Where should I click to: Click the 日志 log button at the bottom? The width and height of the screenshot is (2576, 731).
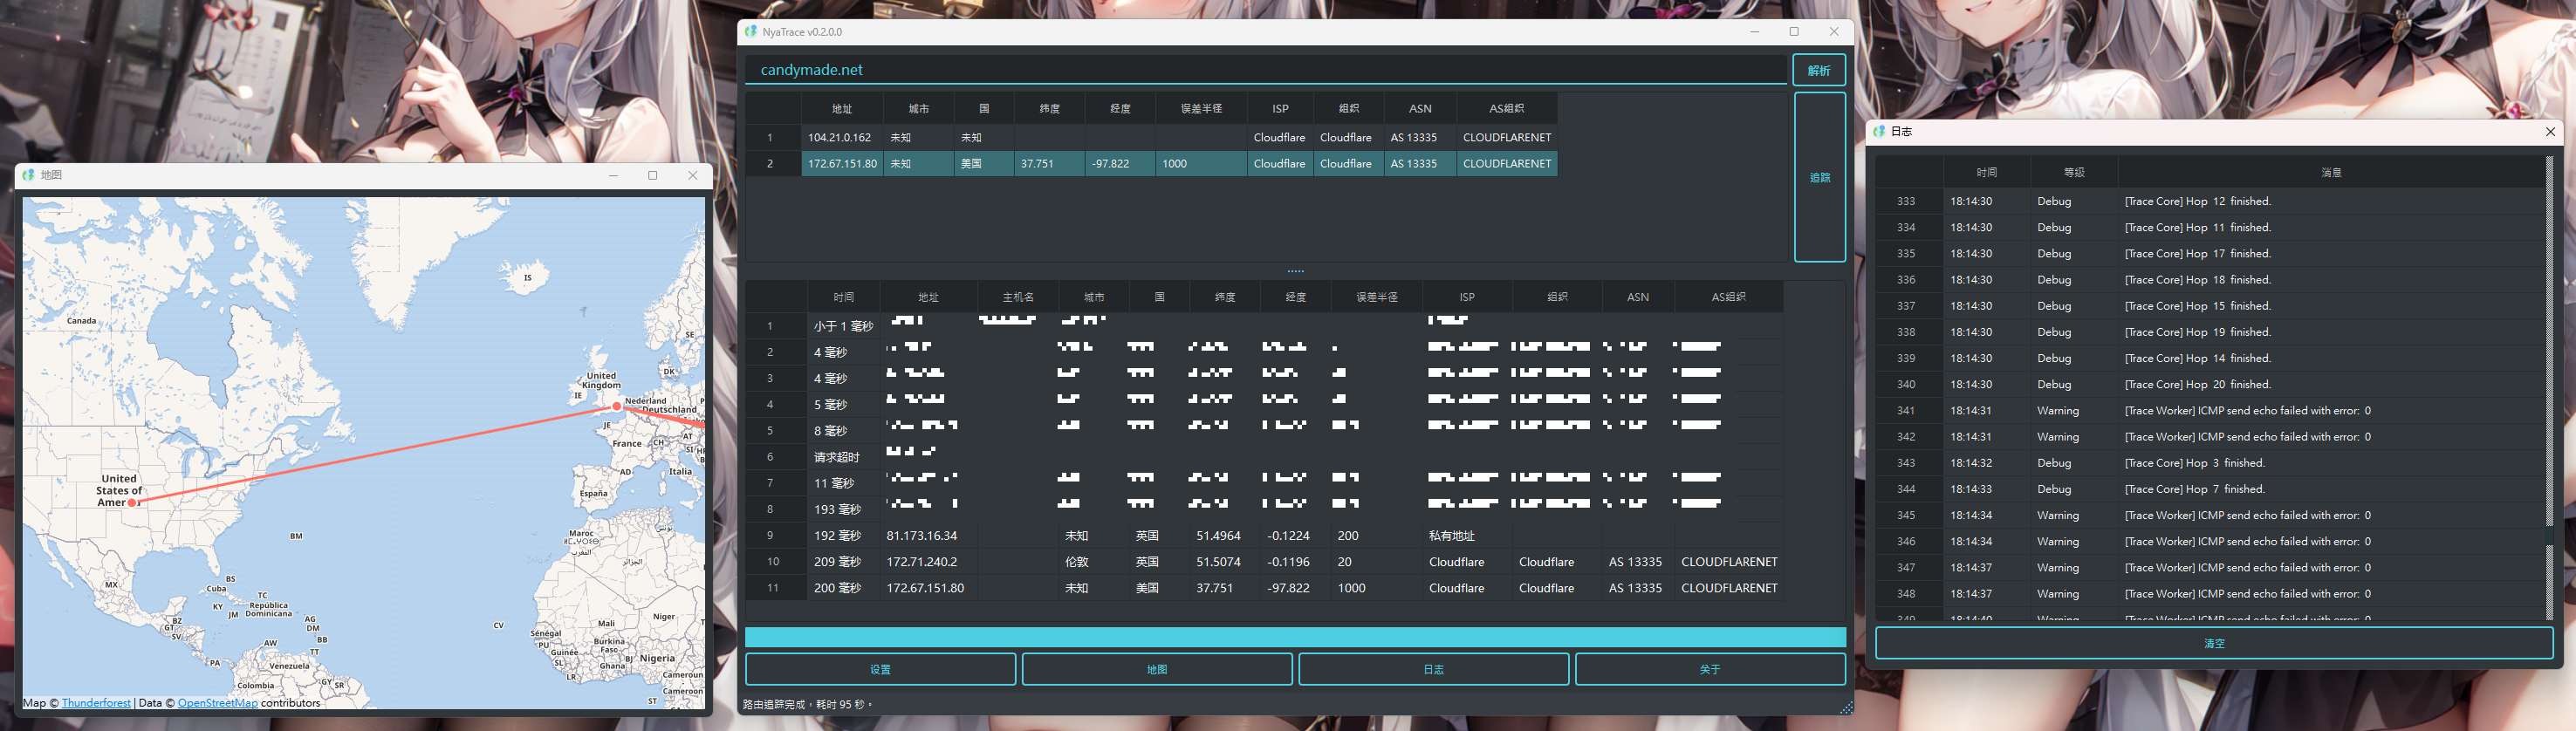pyautogui.click(x=1434, y=669)
